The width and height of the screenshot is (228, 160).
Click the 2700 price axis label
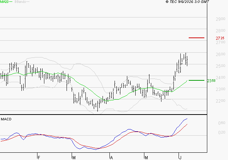coord(220,42)
